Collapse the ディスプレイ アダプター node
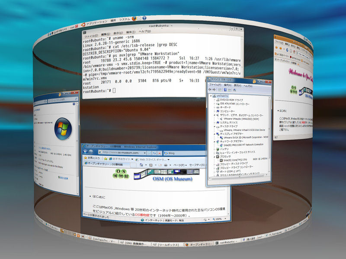This screenshot has width=346, height=259. [x=215, y=134]
